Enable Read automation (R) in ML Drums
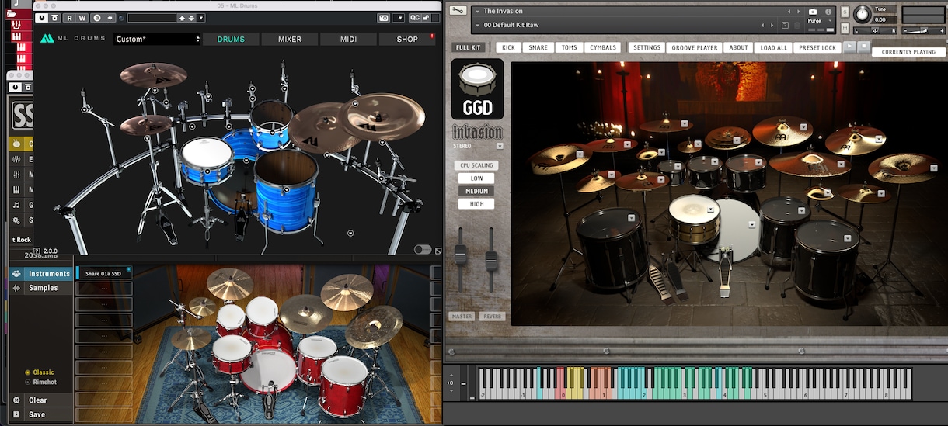Image resolution: width=948 pixels, height=426 pixels. coord(70,18)
